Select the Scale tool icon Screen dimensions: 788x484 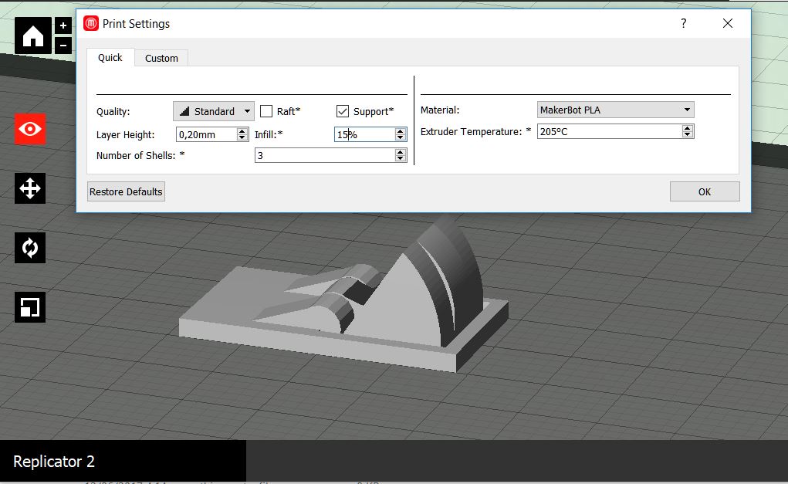(x=30, y=307)
